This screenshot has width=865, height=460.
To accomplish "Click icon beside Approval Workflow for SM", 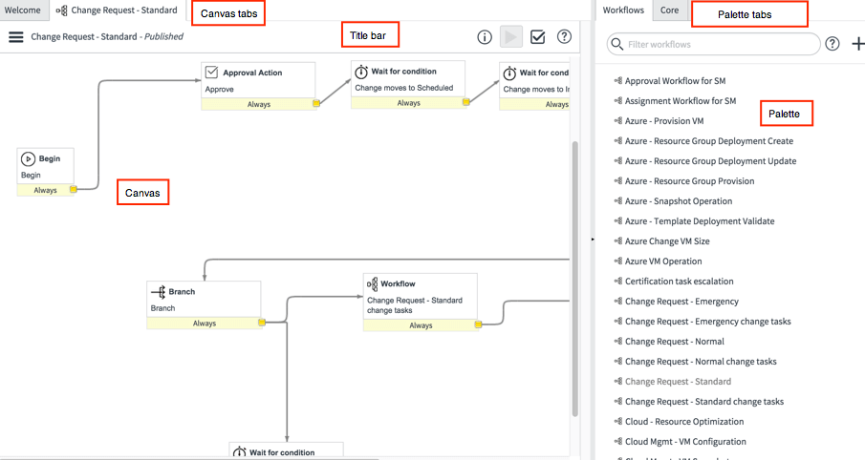I will click(x=618, y=80).
